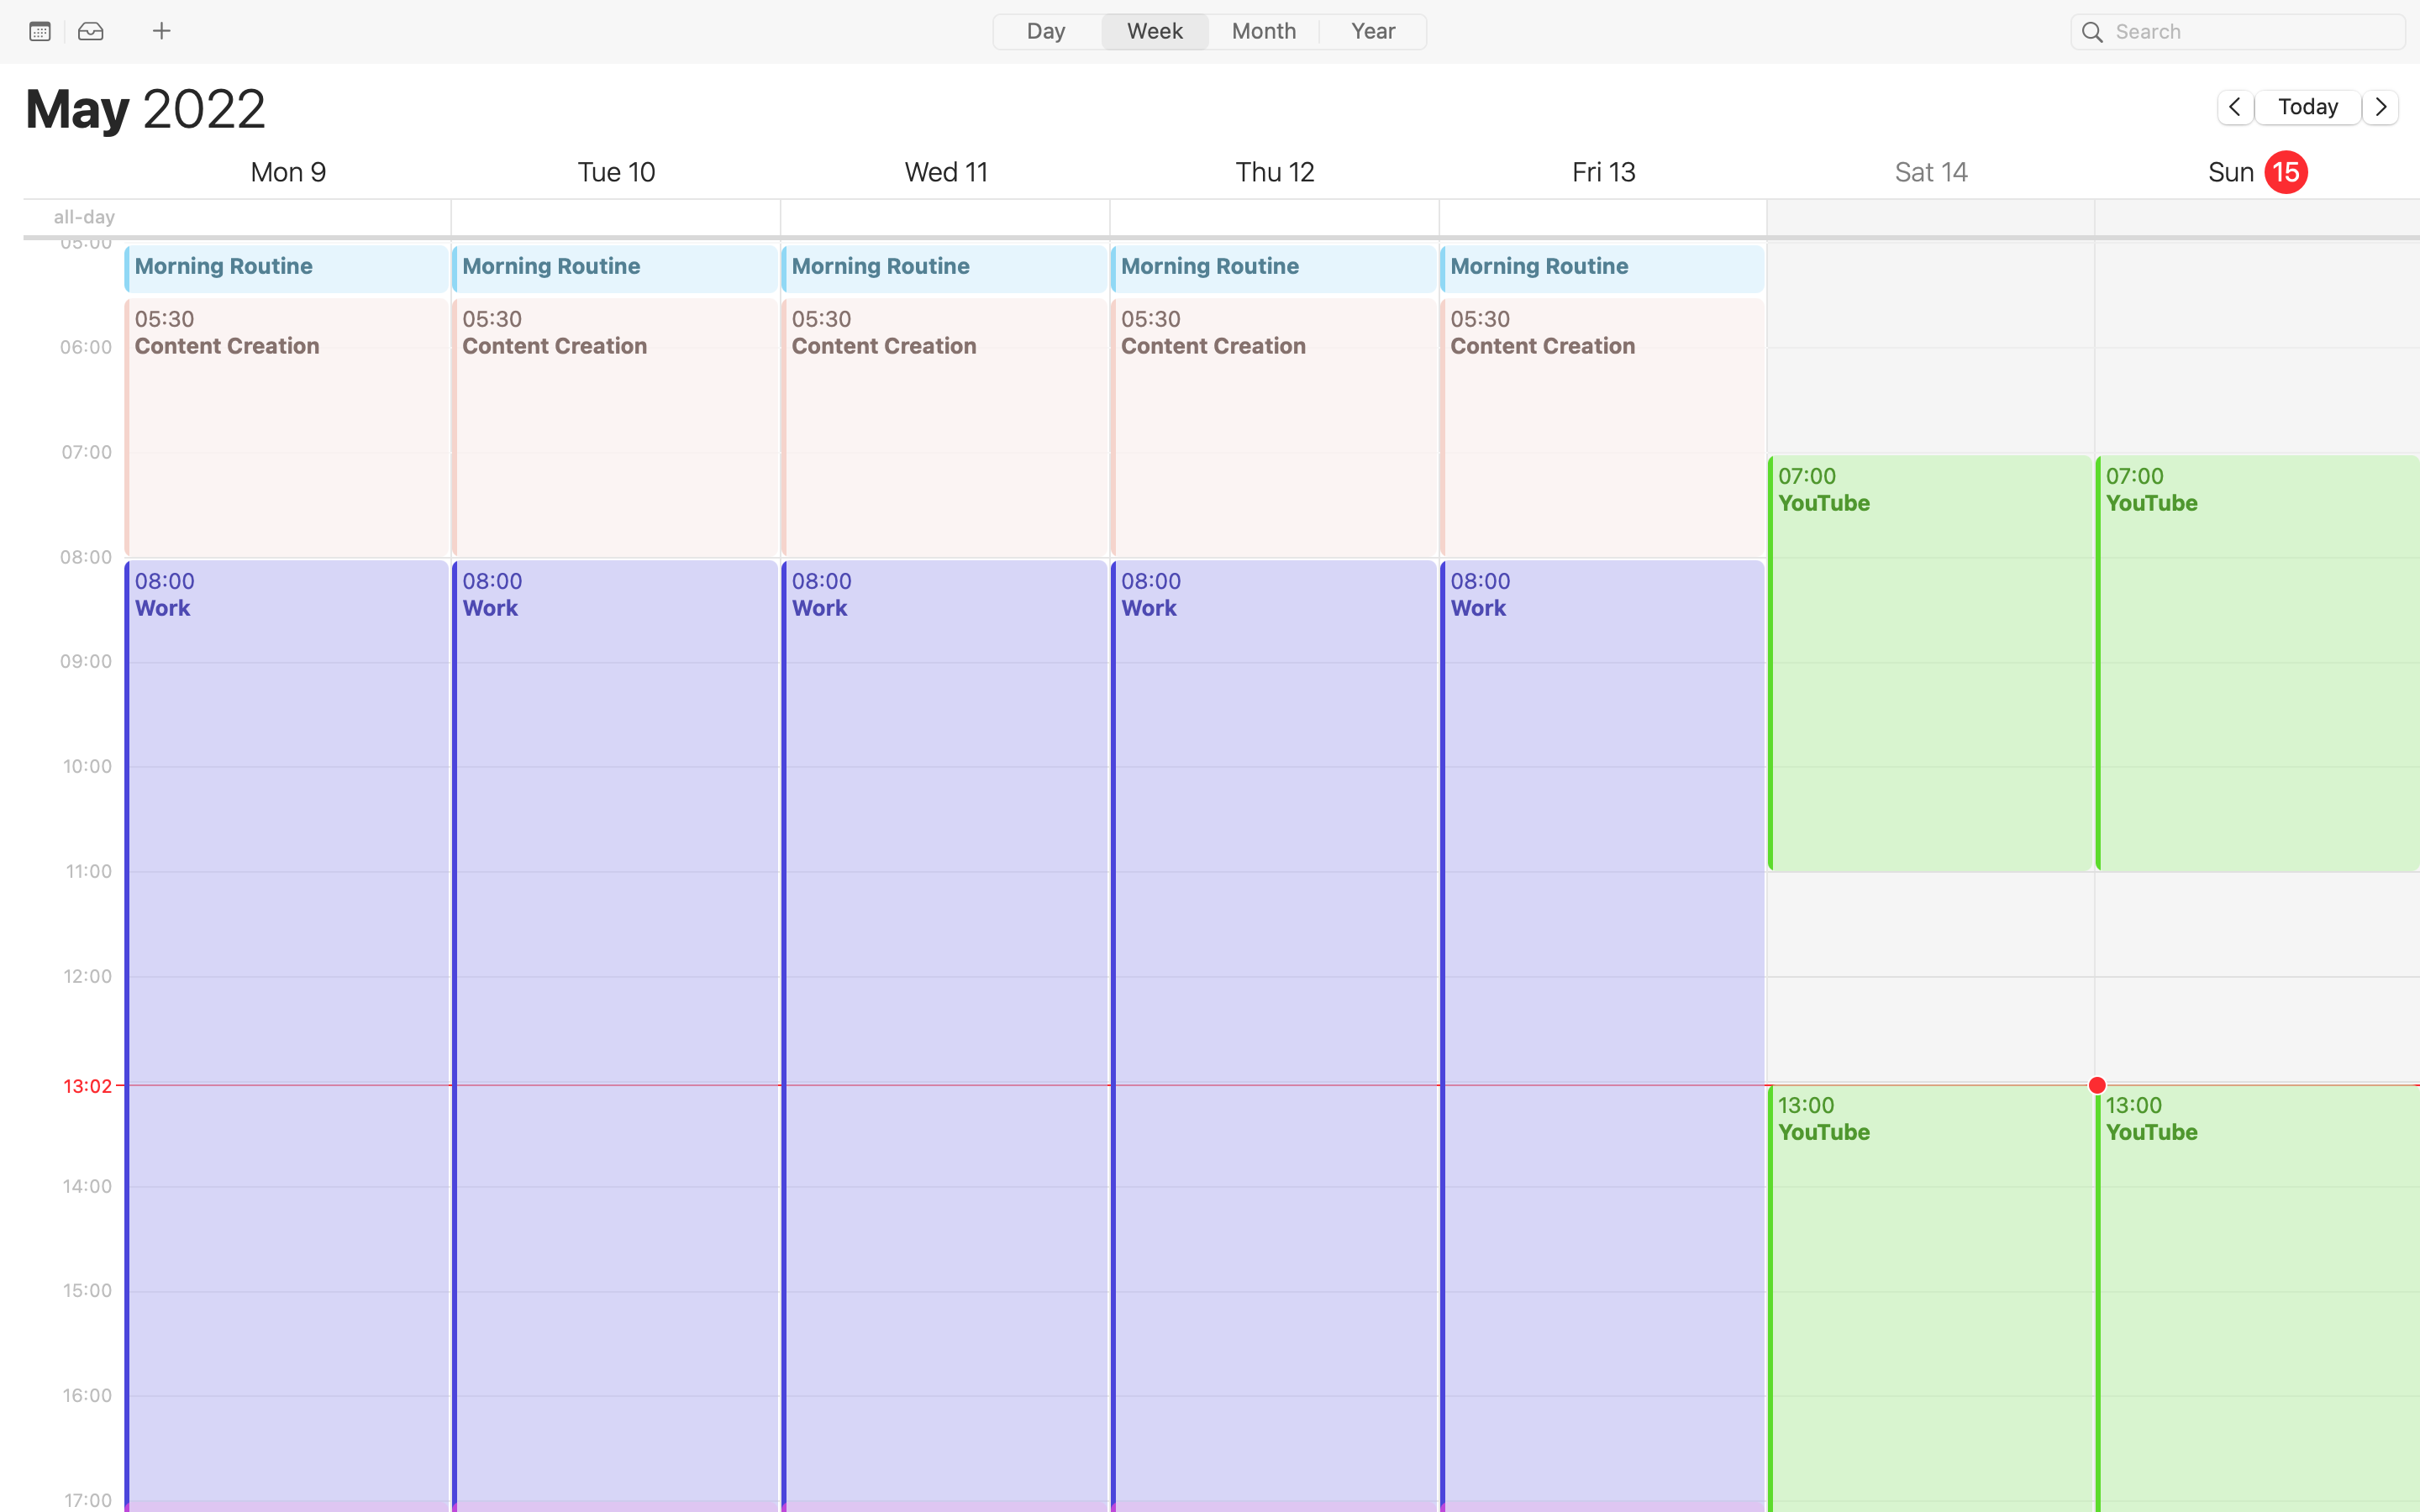This screenshot has width=2420, height=1512.
Task: Select Wednesday's Content Creation event
Action: [945, 427]
